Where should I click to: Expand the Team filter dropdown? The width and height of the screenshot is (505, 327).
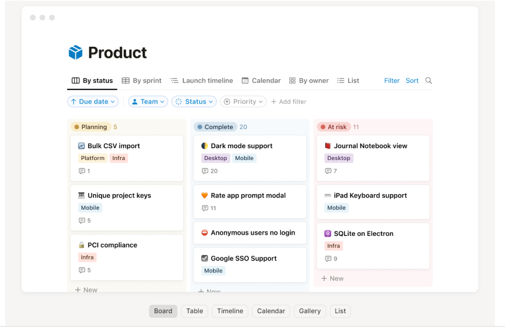point(148,101)
